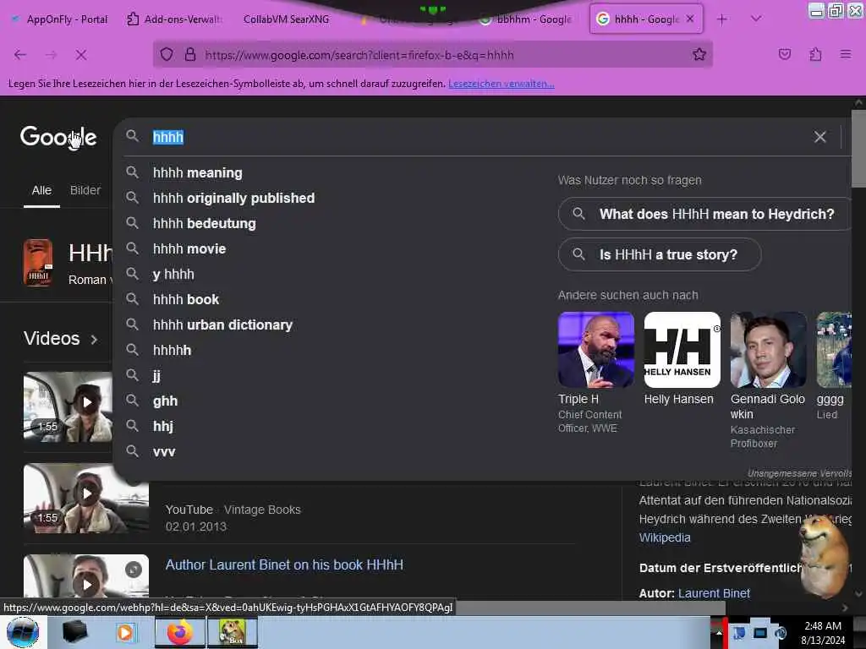
Task: Expand the Videos section arrow
Action: [94, 340]
